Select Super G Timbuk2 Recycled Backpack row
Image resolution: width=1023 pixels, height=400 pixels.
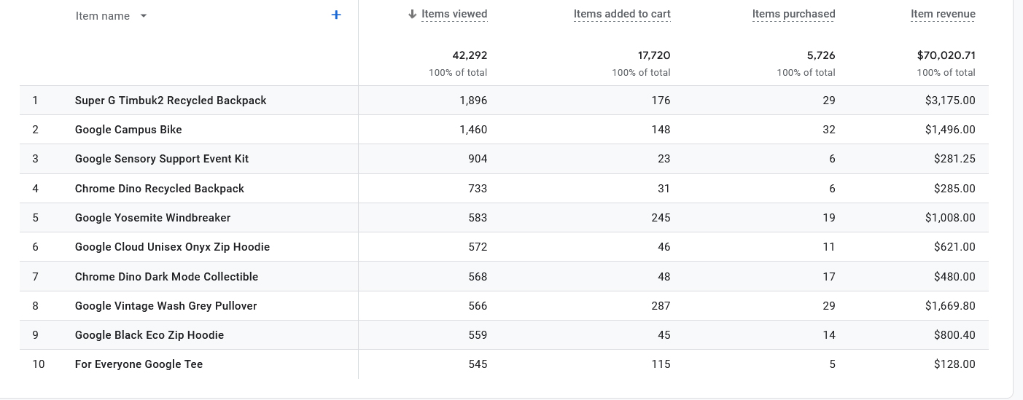[171, 101]
